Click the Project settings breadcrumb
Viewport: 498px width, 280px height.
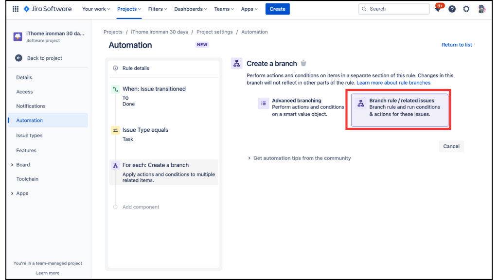tap(214, 32)
